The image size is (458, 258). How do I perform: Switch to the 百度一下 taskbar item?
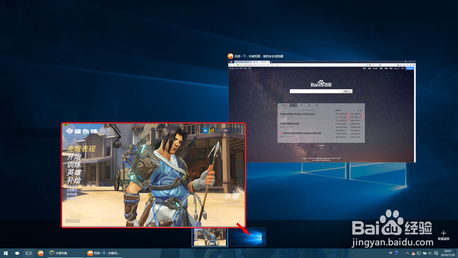pos(104,253)
